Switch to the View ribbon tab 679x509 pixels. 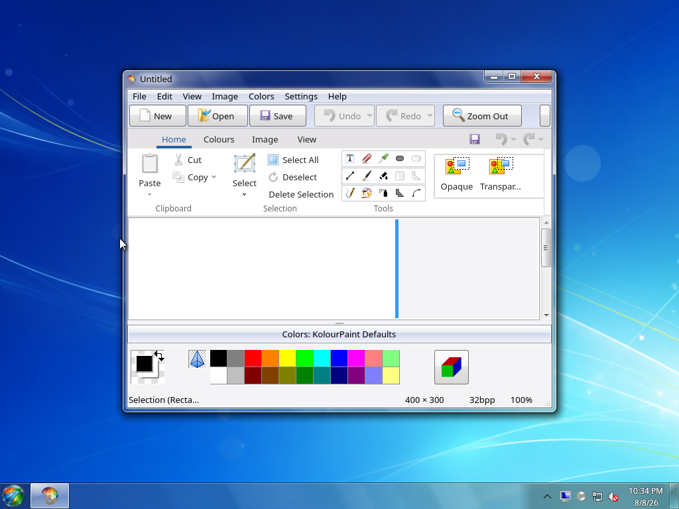(306, 139)
